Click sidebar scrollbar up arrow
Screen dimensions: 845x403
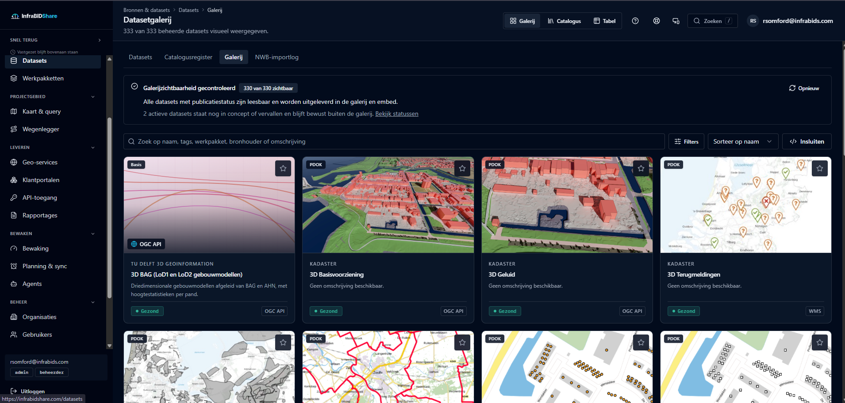(x=109, y=58)
